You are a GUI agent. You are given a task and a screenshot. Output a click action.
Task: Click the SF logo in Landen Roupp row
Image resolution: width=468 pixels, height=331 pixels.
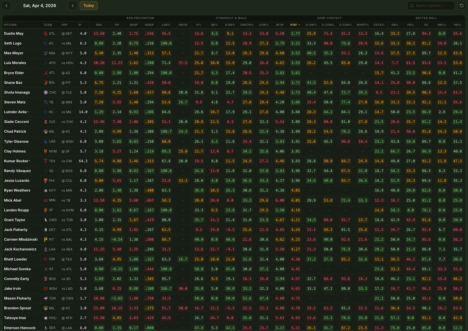click(46, 210)
